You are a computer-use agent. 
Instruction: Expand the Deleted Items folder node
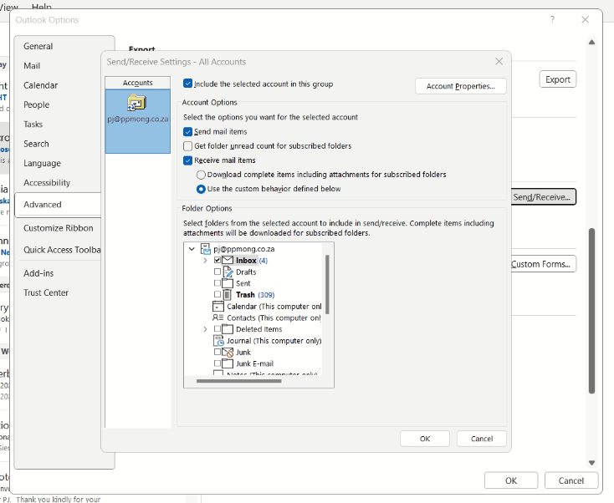click(205, 329)
